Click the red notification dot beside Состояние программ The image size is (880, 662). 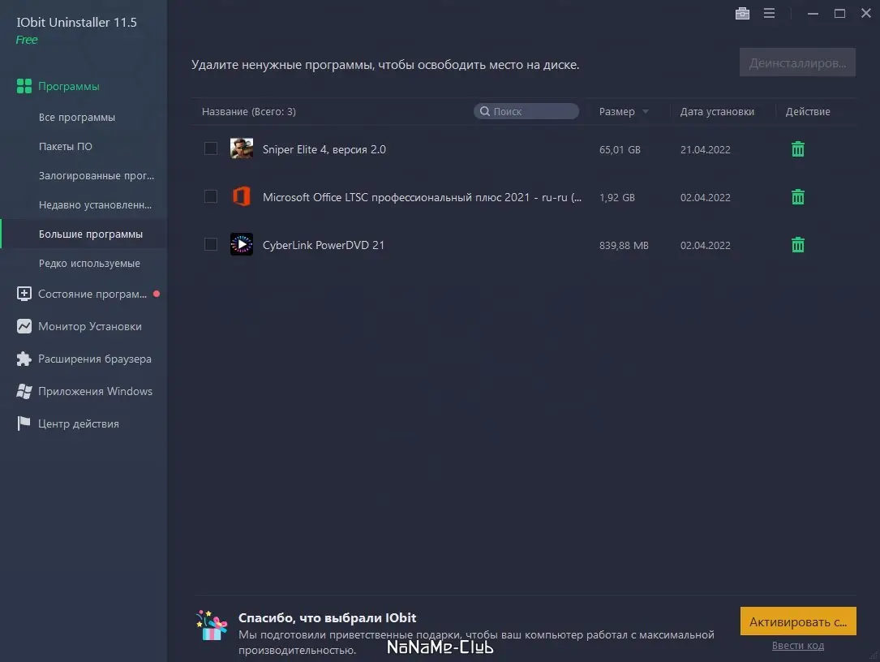pyautogui.click(x=157, y=294)
